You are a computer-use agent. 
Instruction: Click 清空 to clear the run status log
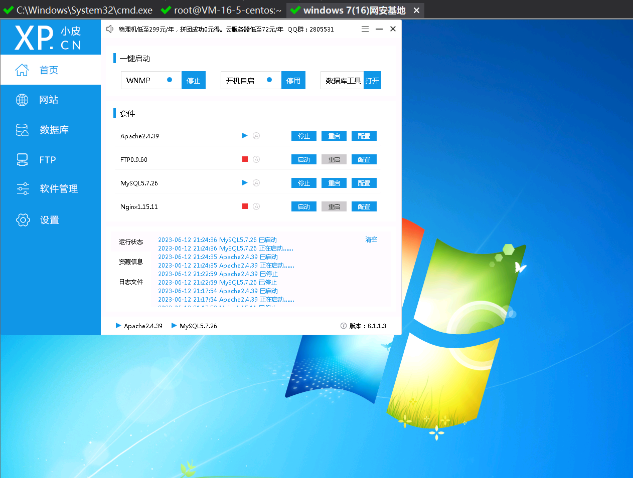click(x=371, y=239)
